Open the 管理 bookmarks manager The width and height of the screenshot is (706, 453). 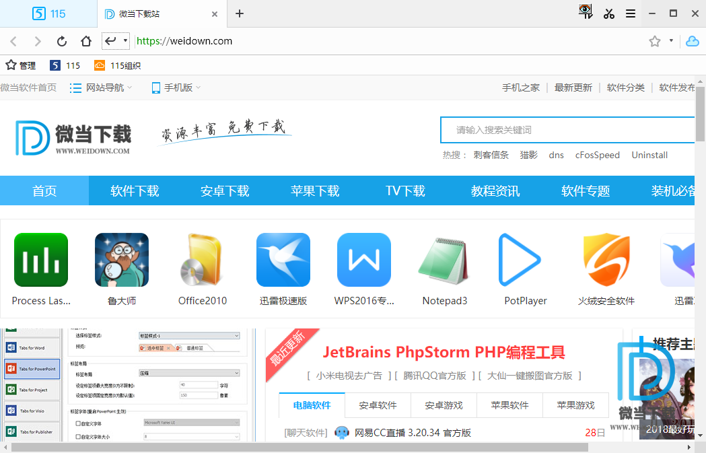pos(21,65)
